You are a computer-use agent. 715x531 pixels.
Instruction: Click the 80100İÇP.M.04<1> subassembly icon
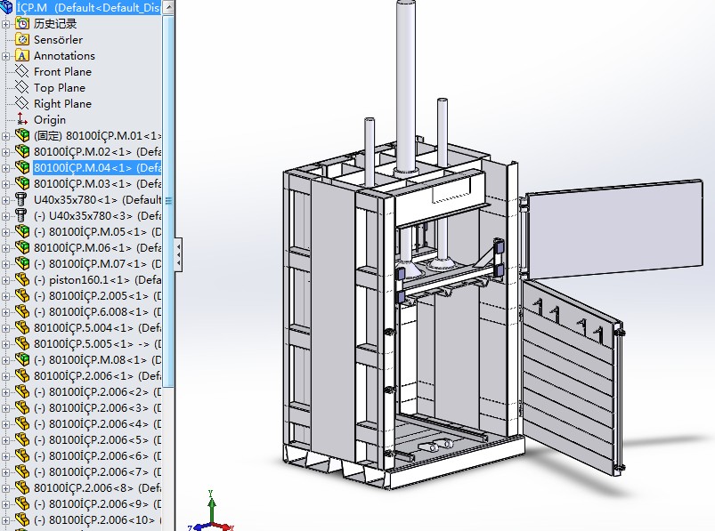click(22, 167)
